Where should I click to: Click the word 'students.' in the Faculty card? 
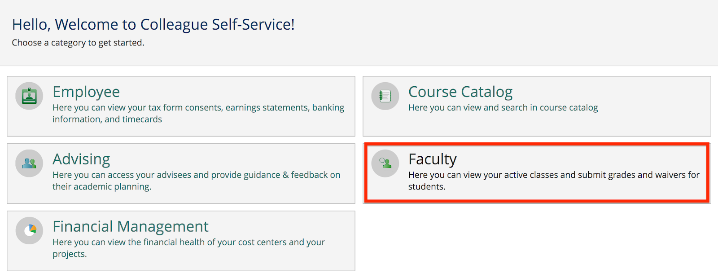427,187
